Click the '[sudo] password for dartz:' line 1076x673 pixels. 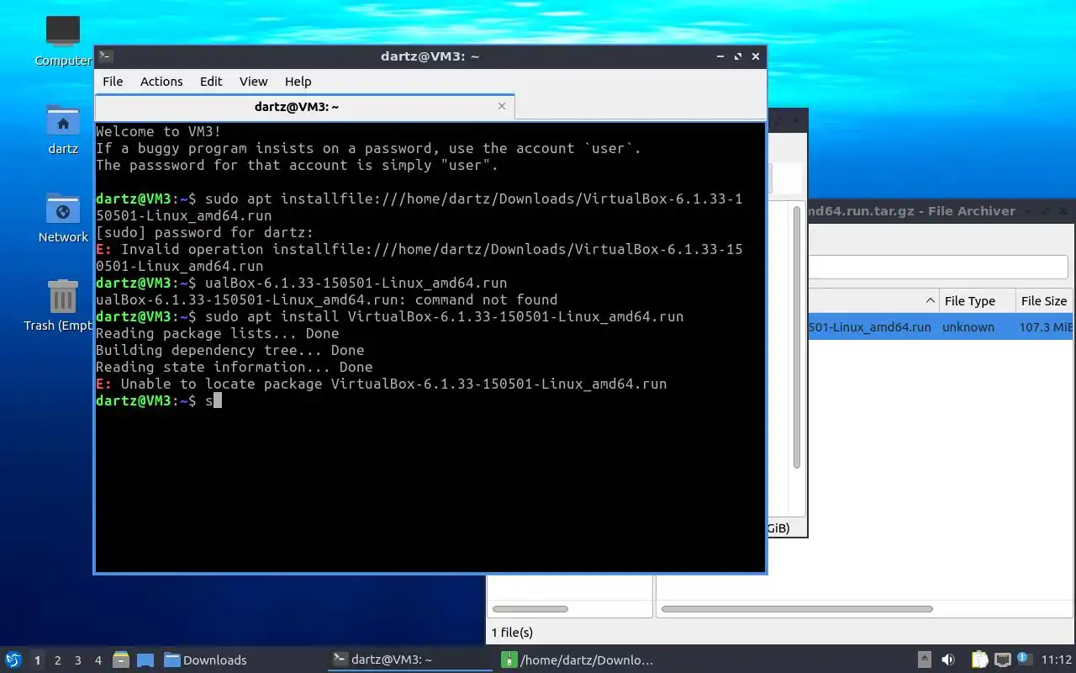204,232
